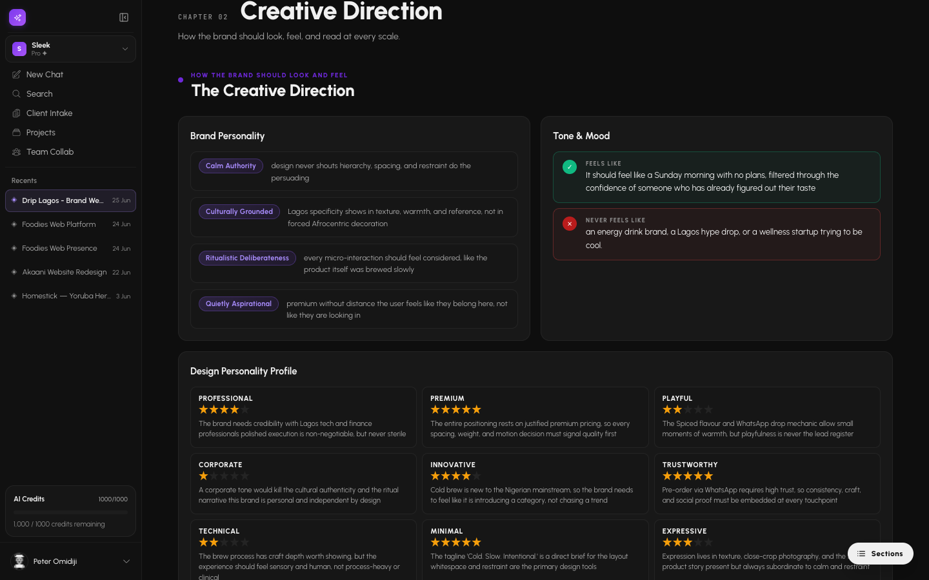Open Homestick — Yoruba Her... recent chat
Viewport: 929px width, 580px height.
[71, 296]
